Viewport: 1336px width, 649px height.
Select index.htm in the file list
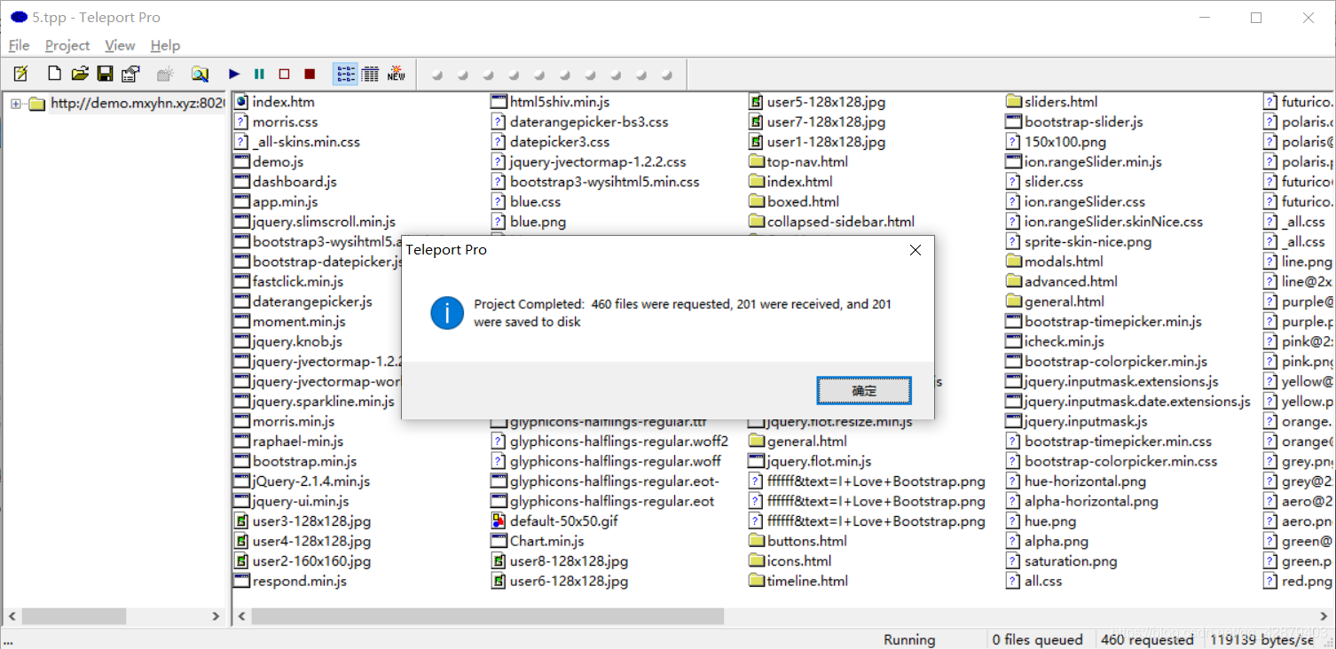tap(274, 102)
